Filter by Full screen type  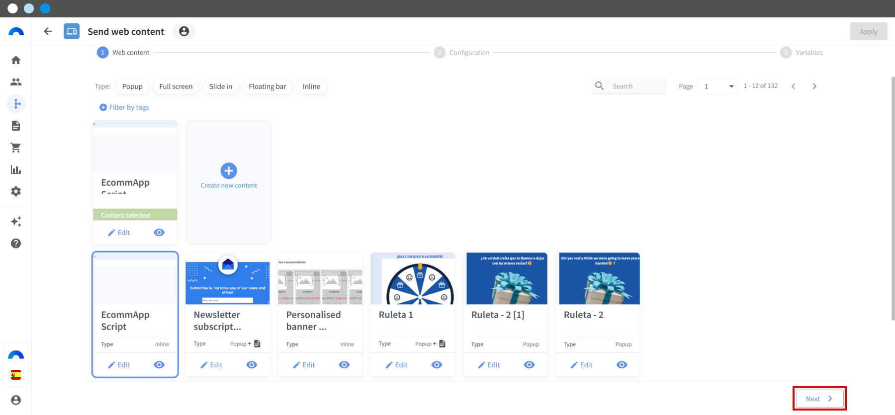coord(176,86)
